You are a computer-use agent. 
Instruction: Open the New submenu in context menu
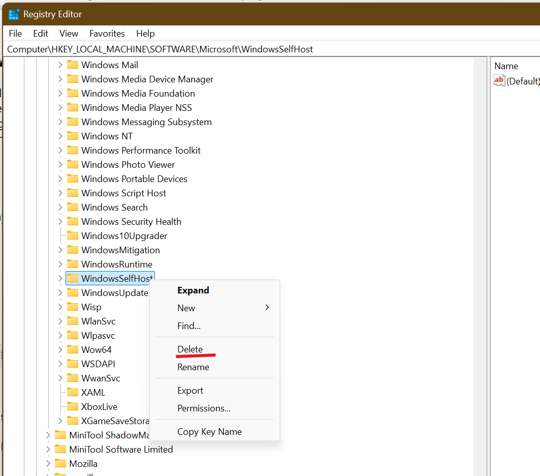[x=214, y=308]
